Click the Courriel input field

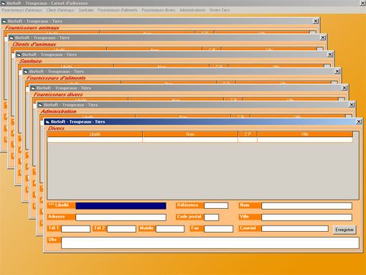pos(295,228)
